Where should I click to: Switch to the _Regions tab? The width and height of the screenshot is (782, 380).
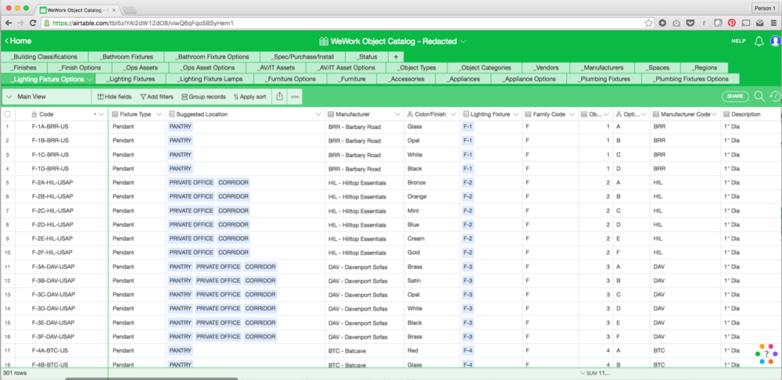pyautogui.click(x=704, y=68)
